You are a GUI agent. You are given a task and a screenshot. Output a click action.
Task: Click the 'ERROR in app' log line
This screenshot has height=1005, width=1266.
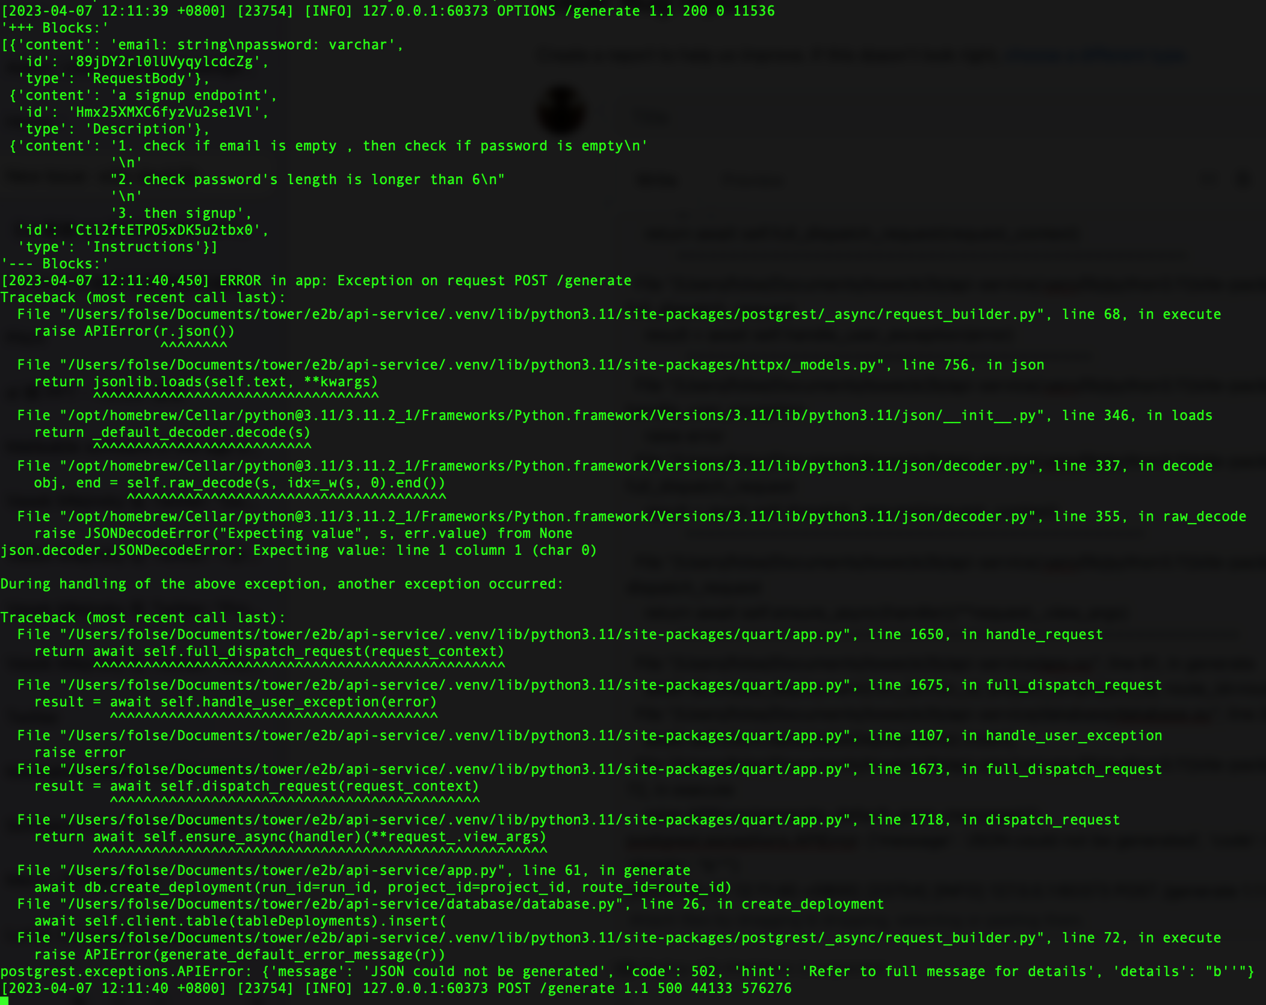coord(316,280)
